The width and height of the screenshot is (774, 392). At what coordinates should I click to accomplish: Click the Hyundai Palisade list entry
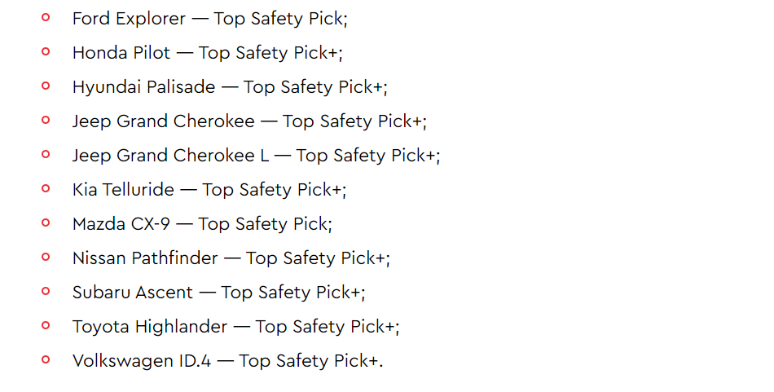click(x=230, y=87)
